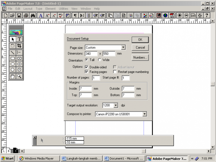
Task: Open Target output resolution dropdown
Action: coord(116,105)
